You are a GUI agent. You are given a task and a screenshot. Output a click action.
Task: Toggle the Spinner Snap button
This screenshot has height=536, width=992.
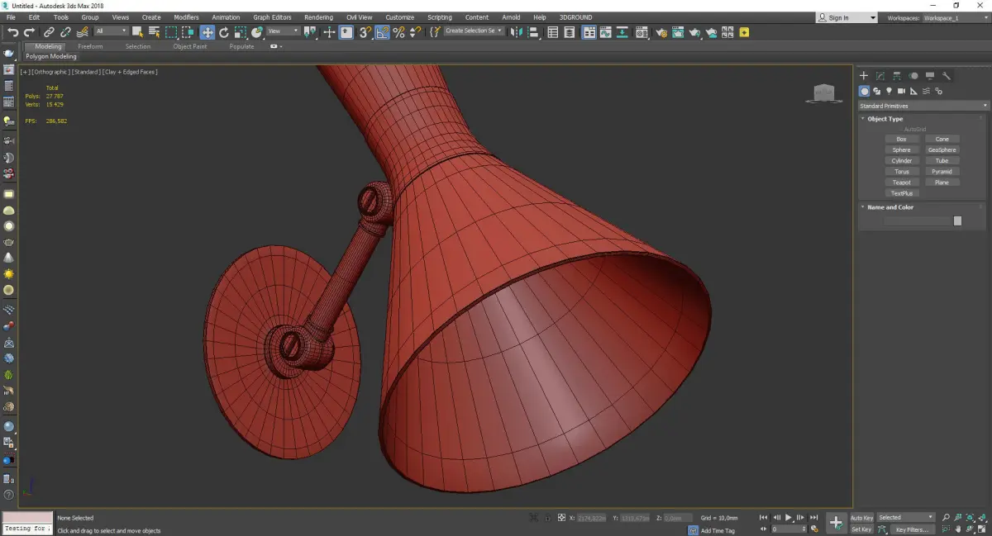click(x=415, y=32)
